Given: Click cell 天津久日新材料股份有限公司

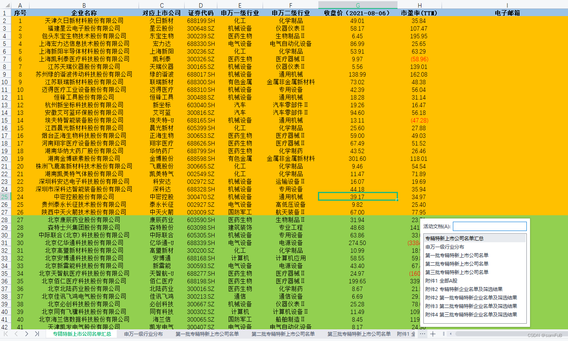Looking at the screenshot, I should pyautogui.click(x=84, y=21).
